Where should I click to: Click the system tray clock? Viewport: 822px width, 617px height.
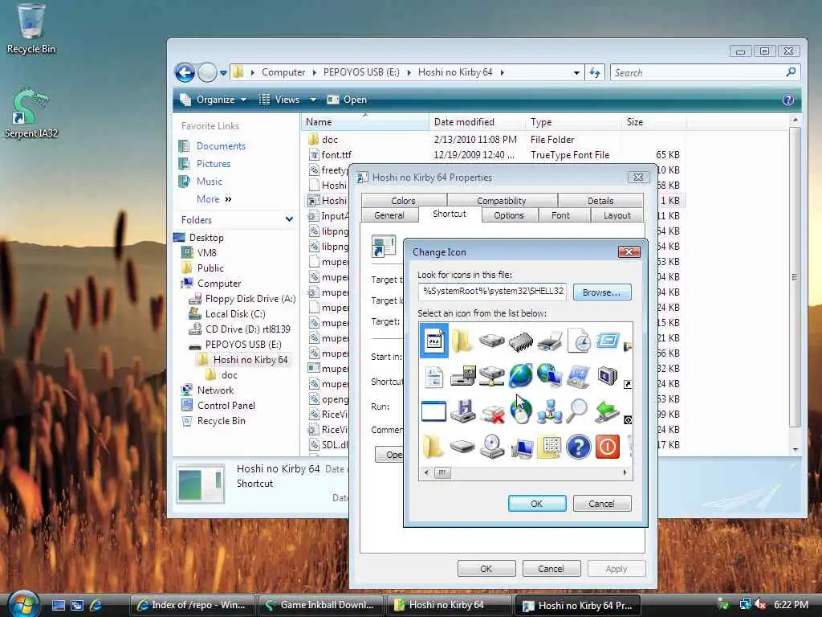coord(791,604)
